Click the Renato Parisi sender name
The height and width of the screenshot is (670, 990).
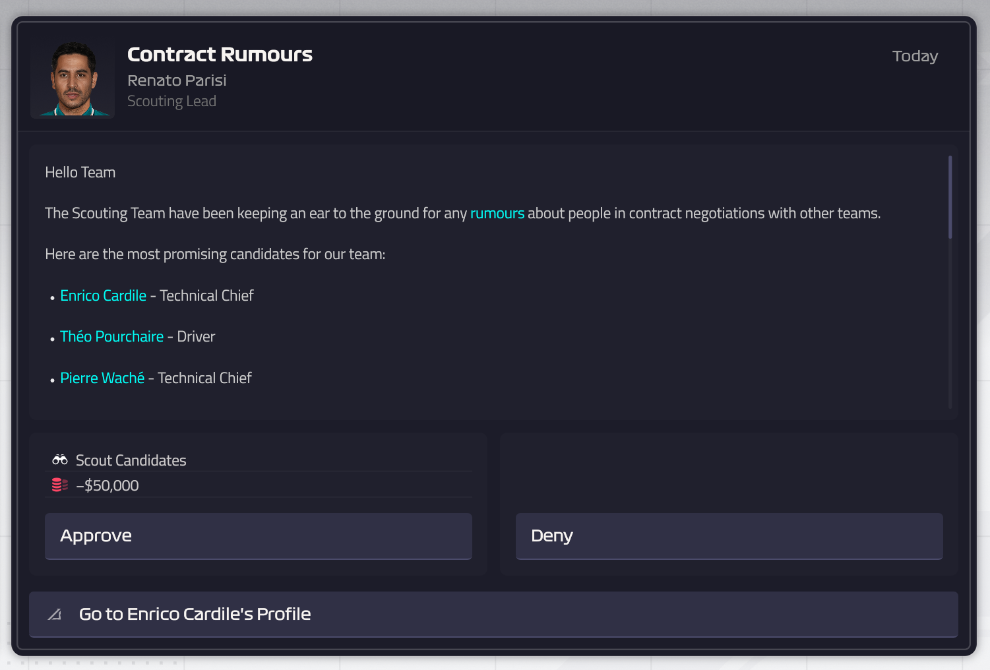coord(177,80)
